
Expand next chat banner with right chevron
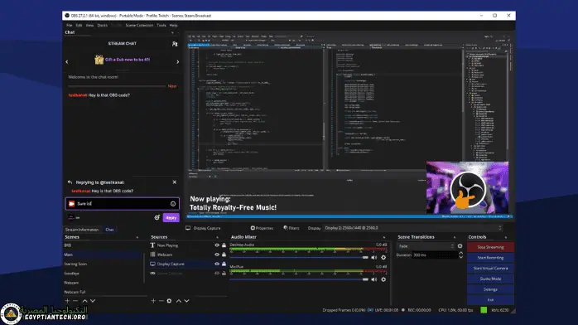pos(178,62)
